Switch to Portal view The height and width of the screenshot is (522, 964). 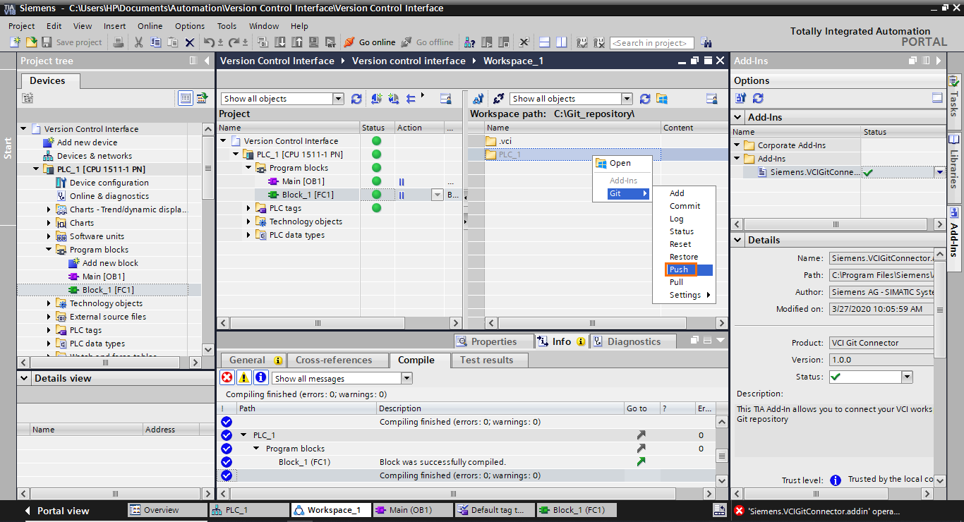pyautogui.click(x=56, y=511)
